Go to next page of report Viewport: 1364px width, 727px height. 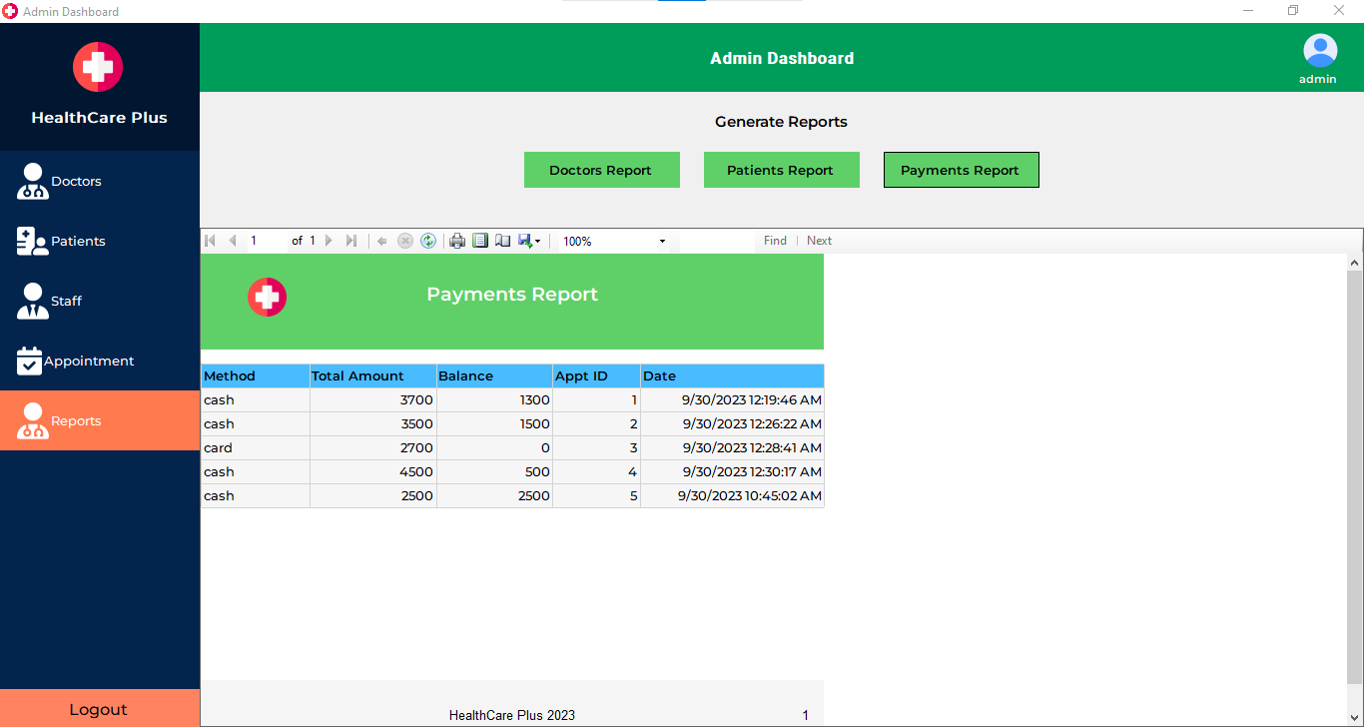tap(329, 241)
